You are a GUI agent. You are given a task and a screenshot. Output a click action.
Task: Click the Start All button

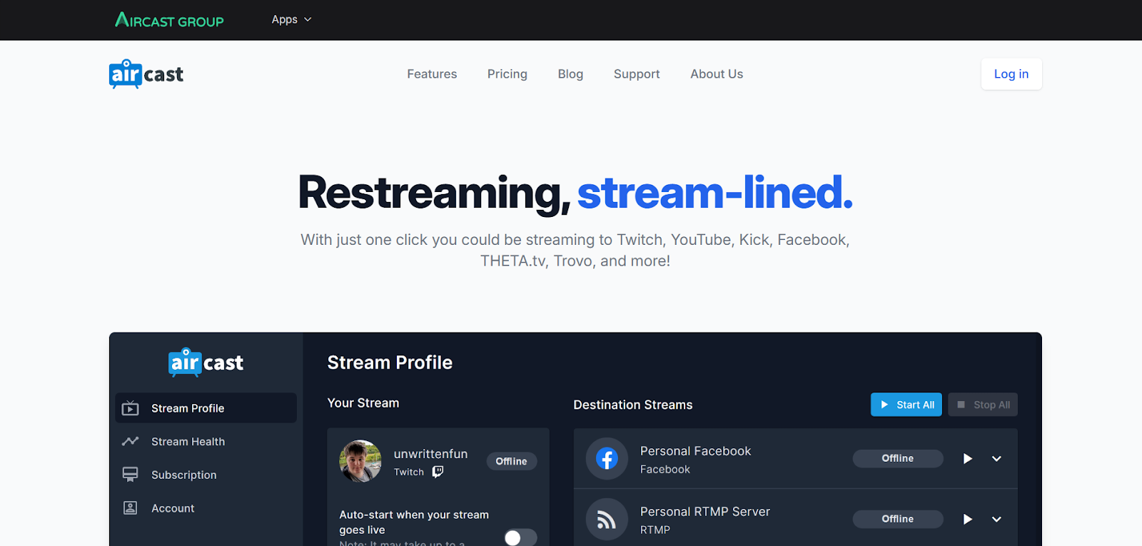906,405
